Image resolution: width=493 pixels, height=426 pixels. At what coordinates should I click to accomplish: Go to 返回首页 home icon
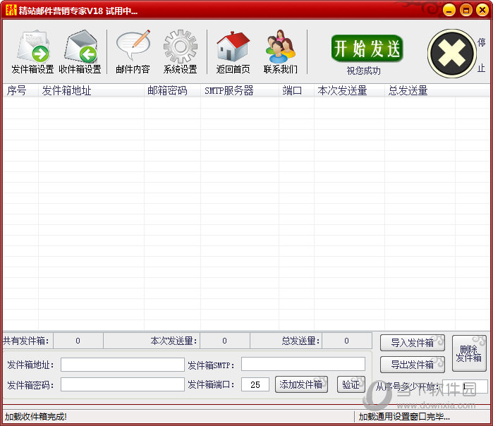click(233, 52)
